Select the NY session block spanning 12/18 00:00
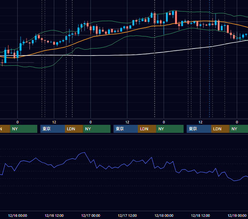The image size is (248, 219). click(x=170, y=129)
